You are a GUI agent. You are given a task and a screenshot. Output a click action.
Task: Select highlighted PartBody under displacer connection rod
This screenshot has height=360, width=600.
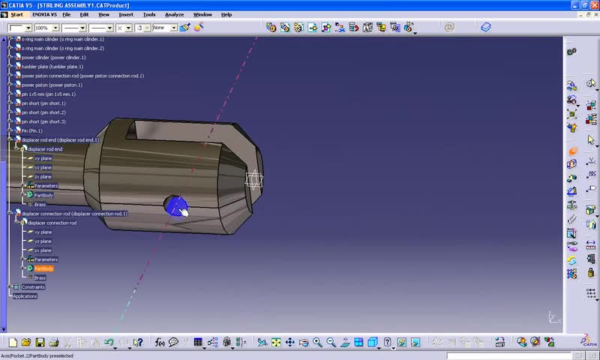[x=43, y=268]
